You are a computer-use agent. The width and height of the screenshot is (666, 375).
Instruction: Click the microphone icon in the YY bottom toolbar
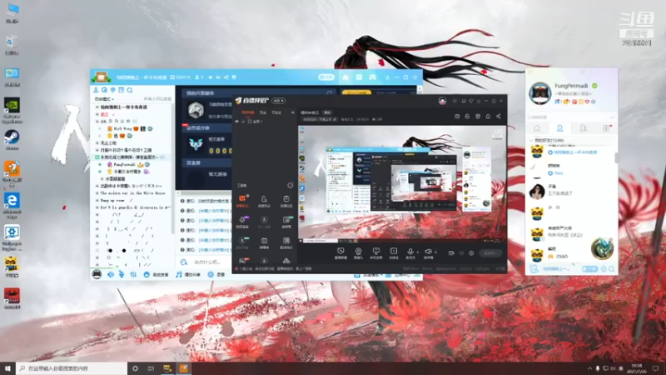(122, 275)
